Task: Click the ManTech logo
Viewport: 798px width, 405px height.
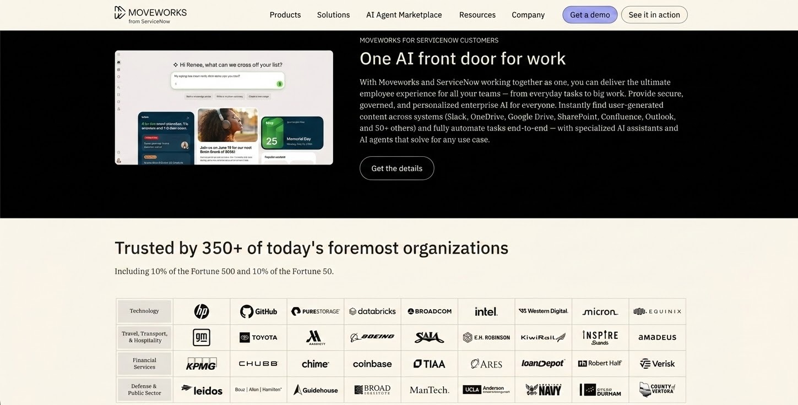Action: [x=430, y=390]
